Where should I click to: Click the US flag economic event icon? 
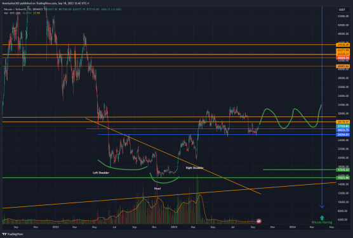click(x=258, y=221)
